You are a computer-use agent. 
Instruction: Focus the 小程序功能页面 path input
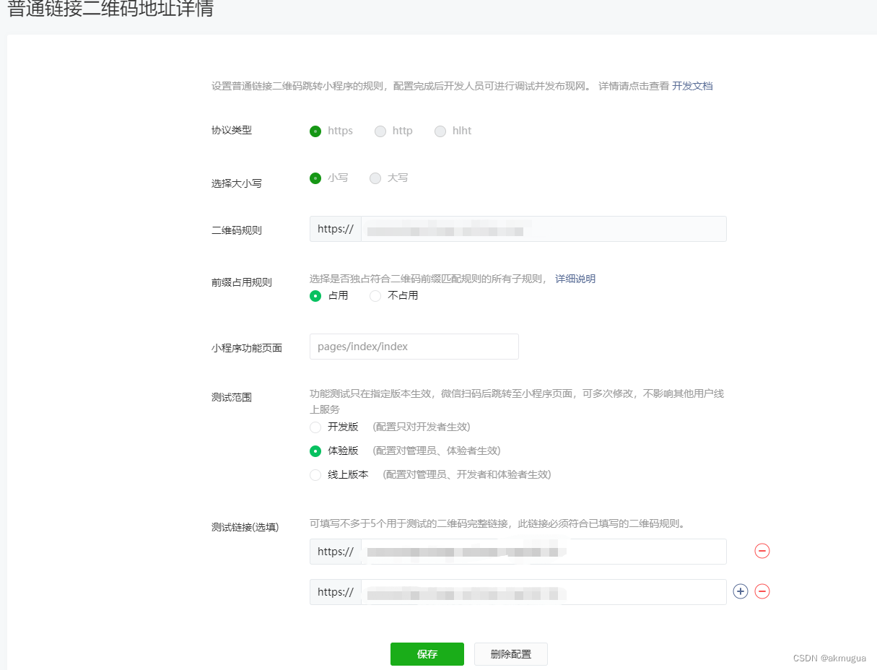pos(414,347)
